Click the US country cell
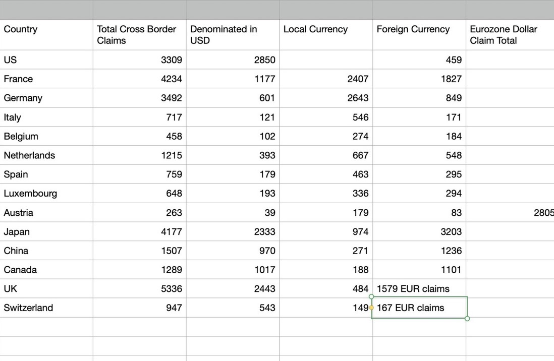554x361 pixels. (46, 59)
